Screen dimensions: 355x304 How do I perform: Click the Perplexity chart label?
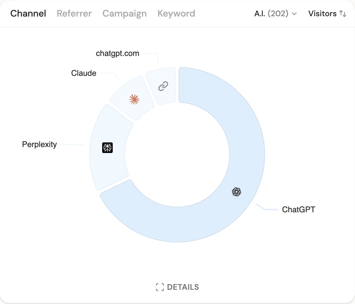click(x=39, y=144)
